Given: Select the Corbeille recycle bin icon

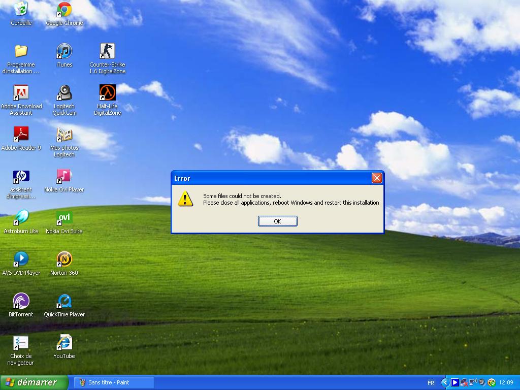Looking at the screenshot, I should 21,14.
